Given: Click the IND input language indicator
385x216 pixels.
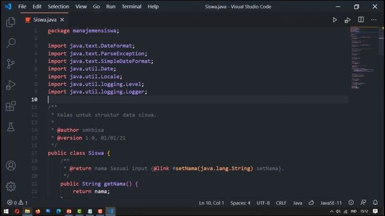Looking at the screenshot, I should click(x=353, y=211).
